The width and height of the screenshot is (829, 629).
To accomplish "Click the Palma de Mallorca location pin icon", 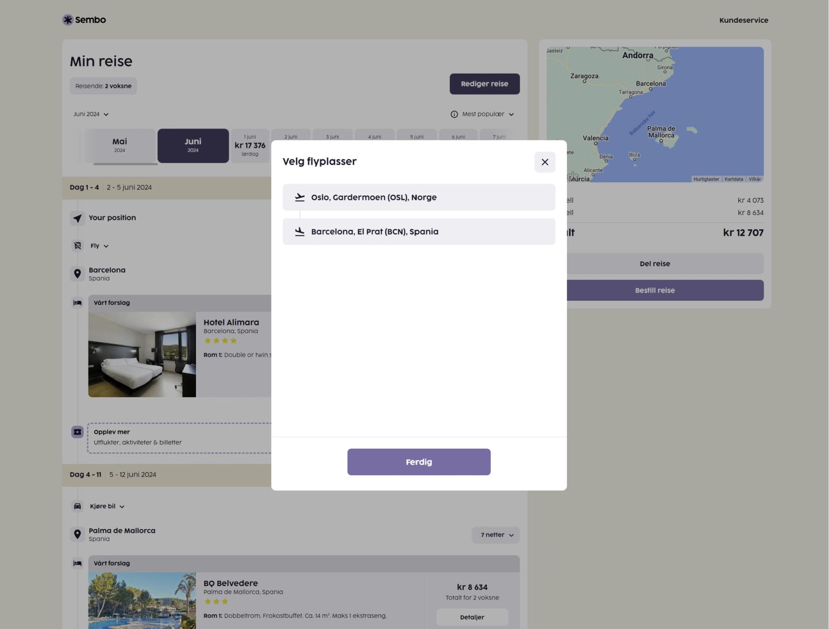I will click(77, 534).
